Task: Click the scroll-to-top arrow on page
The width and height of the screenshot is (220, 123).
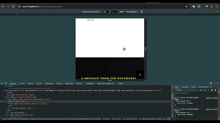Action: pos(140,75)
